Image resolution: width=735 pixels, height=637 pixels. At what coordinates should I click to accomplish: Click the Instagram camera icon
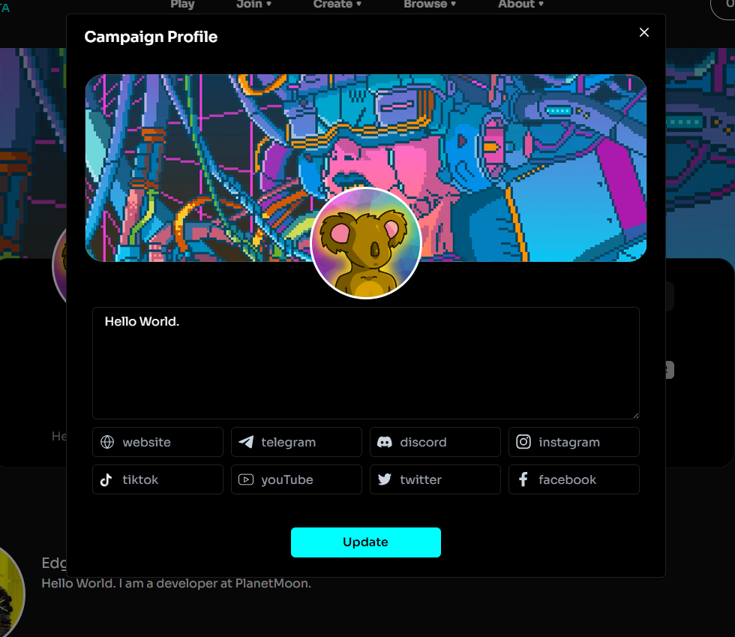(523, 442)
